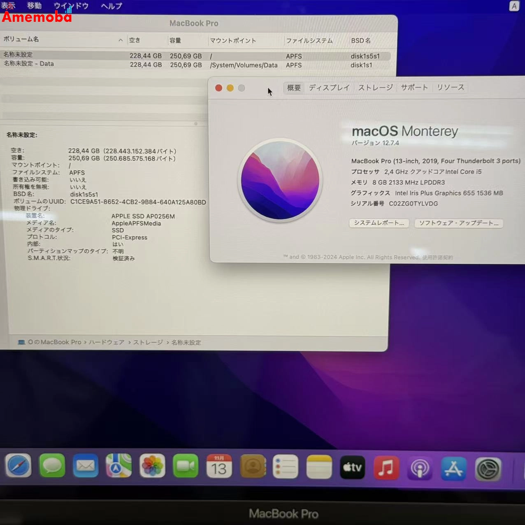This screenshot has width=525, height=525.
Task: Open the Maps app icon
Action: click(119, 466)
